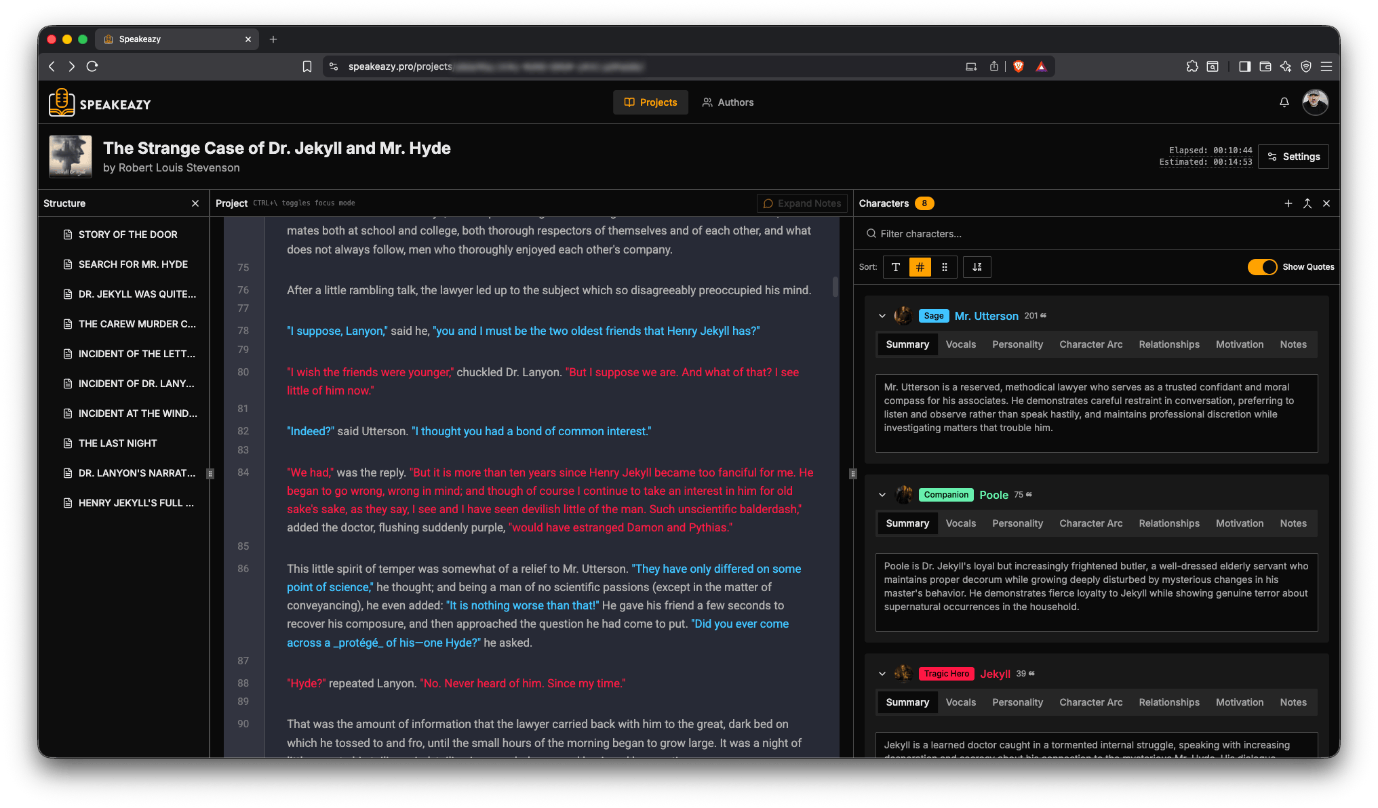Bookmark this page

(307, 66)
